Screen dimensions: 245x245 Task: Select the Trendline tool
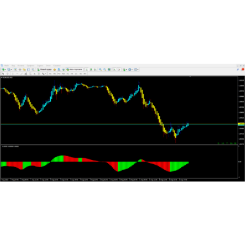tap(21, 73)
